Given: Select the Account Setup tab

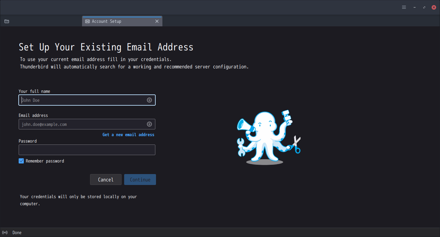Looking at the screenshot, I should pos(122,21).
